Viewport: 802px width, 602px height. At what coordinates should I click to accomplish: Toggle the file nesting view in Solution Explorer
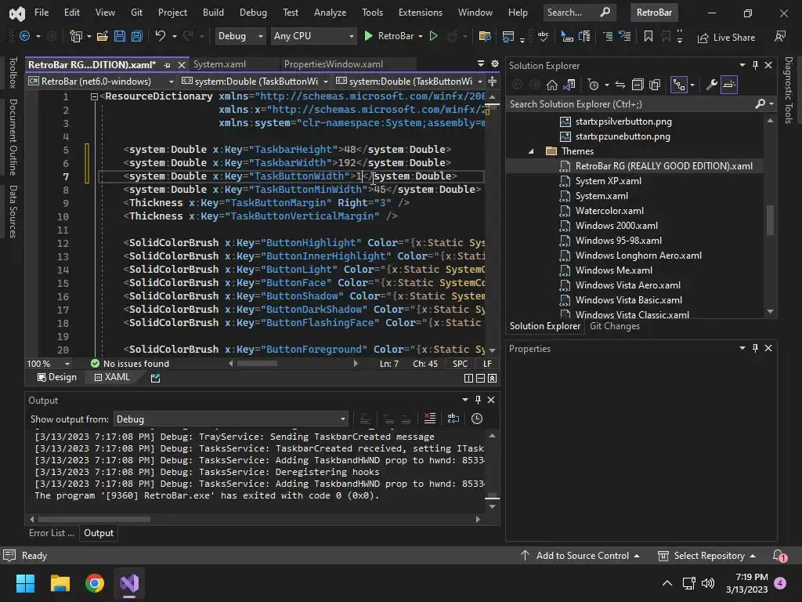[x=679, y=85]
